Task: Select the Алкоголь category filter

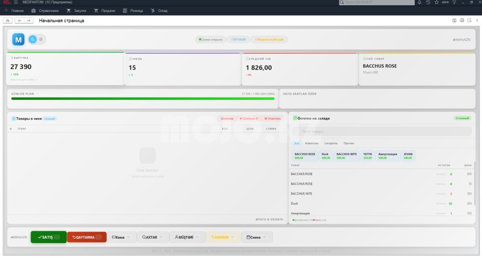Action: tap(312, 143)
